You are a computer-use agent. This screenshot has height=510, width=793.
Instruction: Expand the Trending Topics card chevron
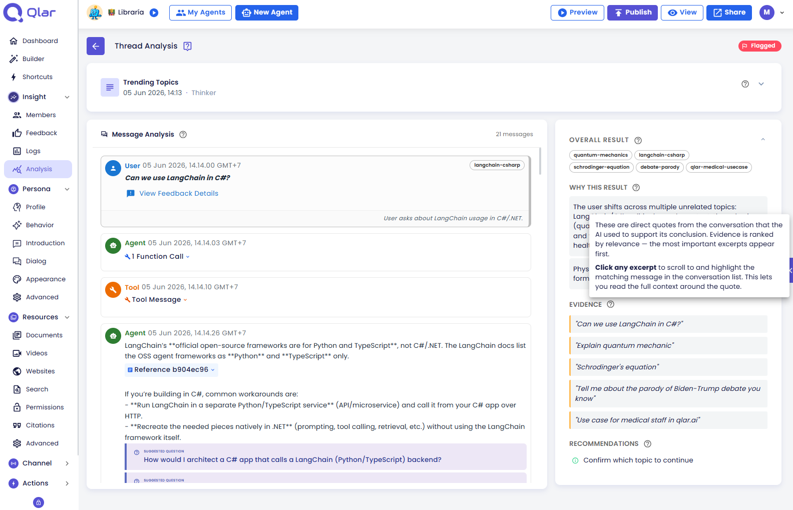point(761,84)
